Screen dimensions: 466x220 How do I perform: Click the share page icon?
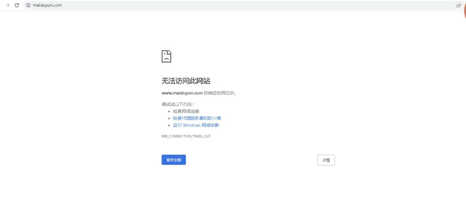coord(459,5)
